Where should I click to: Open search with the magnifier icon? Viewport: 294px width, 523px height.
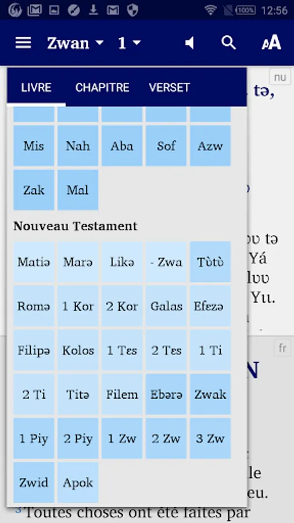tap(229, 43)
